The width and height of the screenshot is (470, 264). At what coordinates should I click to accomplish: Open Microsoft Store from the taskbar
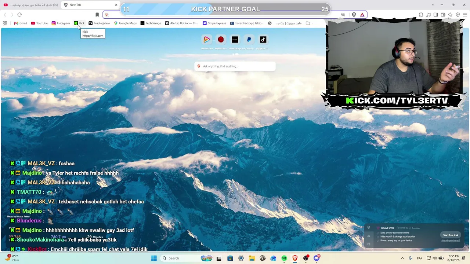[x=230, y=258]
